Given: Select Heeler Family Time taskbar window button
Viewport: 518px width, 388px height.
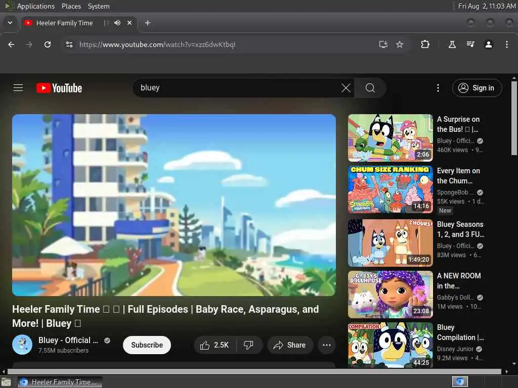Looking at the screenshot, I should [x=60, y=382].
